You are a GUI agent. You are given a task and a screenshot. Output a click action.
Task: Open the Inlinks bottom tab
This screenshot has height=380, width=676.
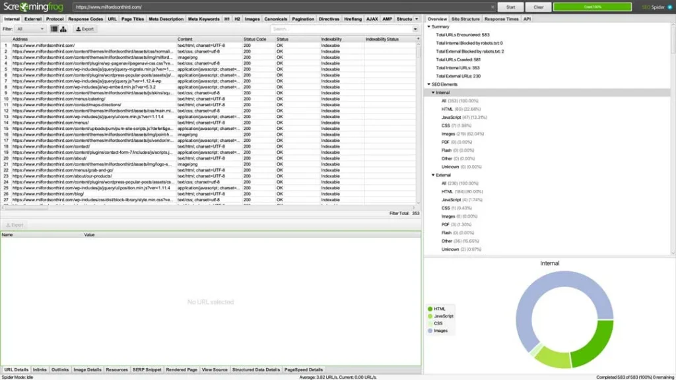(x=40, y=369)
